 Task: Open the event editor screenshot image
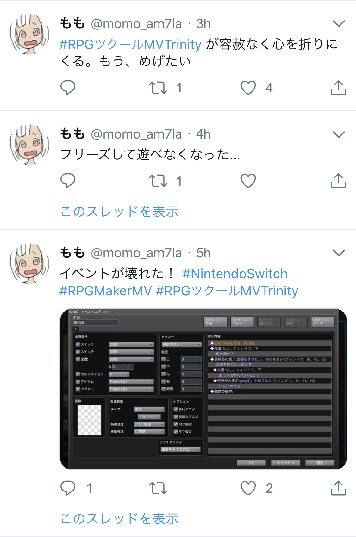[x=203, y=389]
